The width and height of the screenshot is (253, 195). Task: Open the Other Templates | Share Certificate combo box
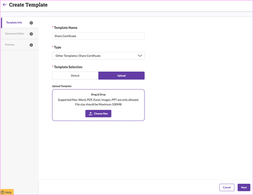(x=98, y=56)
